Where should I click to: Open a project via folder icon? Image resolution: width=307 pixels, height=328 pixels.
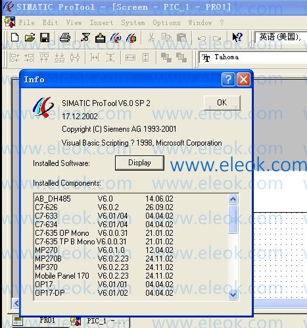(30, 38)
